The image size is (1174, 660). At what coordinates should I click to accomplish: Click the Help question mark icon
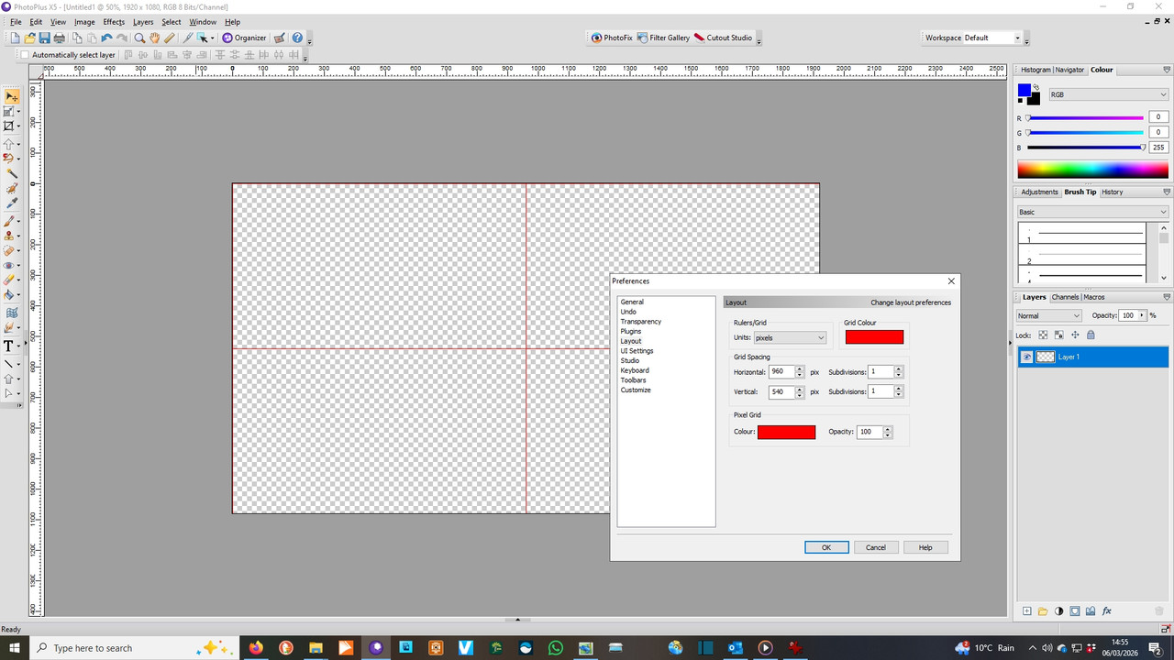point(297,38)
